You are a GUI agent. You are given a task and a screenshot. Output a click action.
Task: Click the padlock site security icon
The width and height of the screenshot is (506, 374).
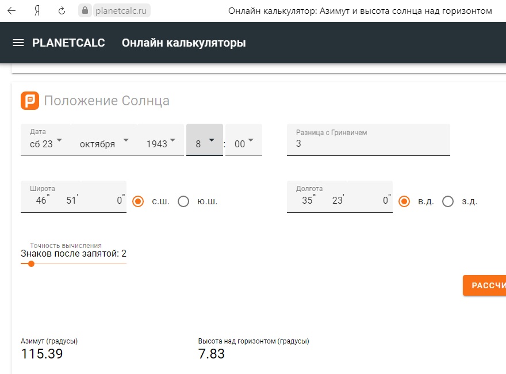pyautogui.click(x=85, y=11)
